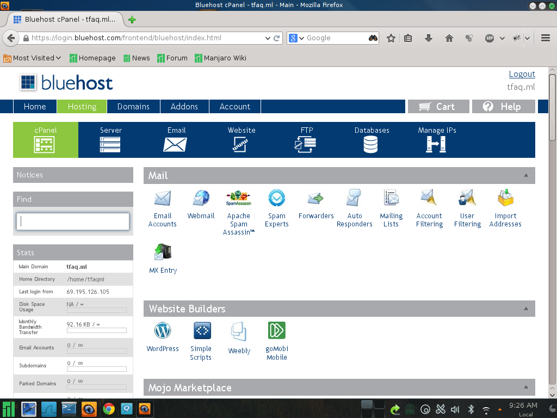557x418 pixels.
Task: Launch Apache Spam Assassin
Action: (238, 199)
